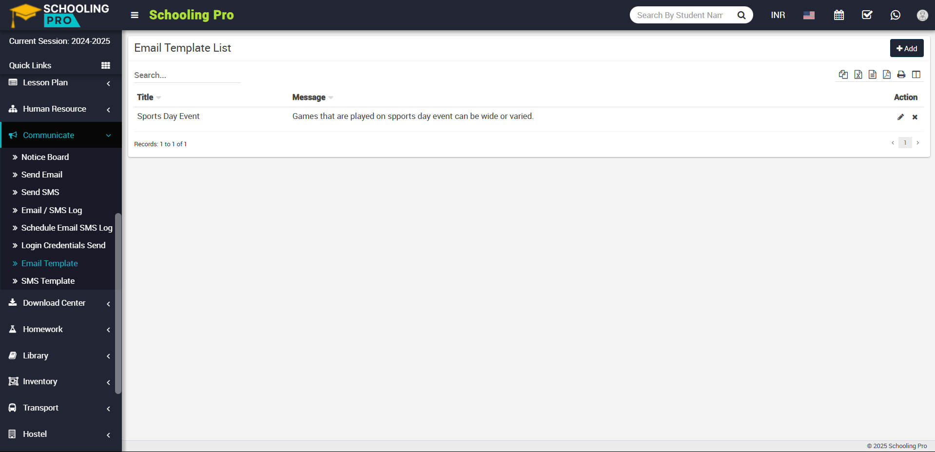Select page 1 in pagination
Image resolution: width=935 pixels, height=452 pixels.
pyautogui.click(x=905, y=143)
